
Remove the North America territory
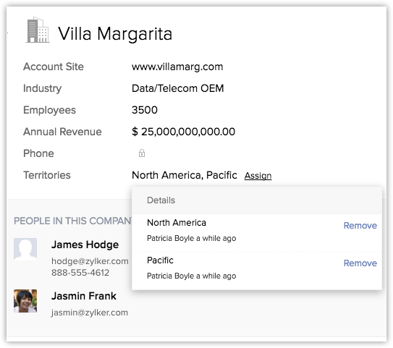pos(360,226)
